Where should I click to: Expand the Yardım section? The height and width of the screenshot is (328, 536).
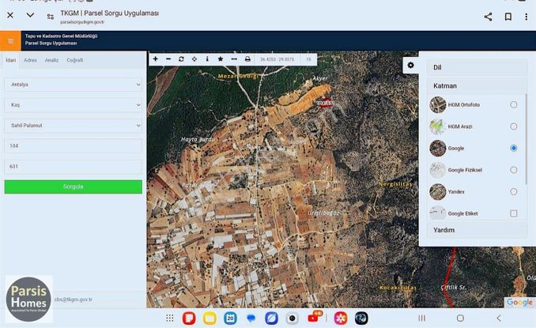477,230
